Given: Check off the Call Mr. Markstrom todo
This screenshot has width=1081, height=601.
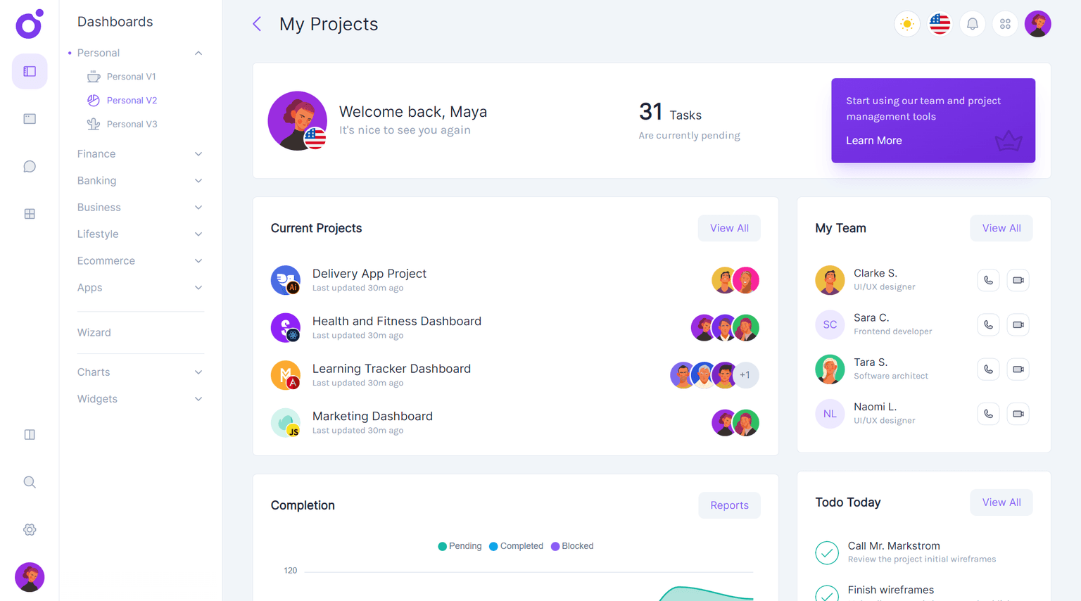Looking at the screenshot, I should [x=827, y=552].
